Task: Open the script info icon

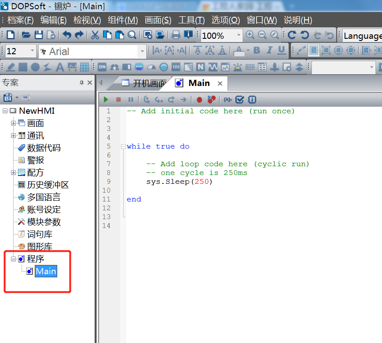Action: coord(252,100)
